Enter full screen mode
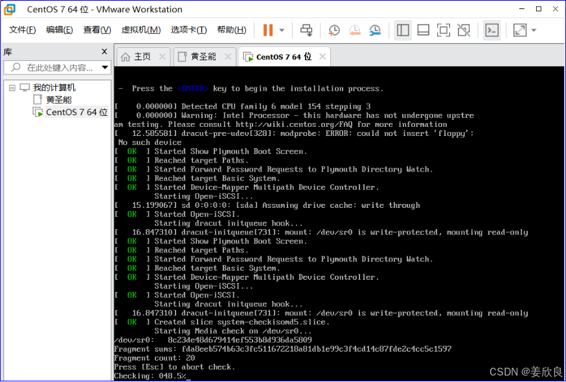 tap(443, 30)
